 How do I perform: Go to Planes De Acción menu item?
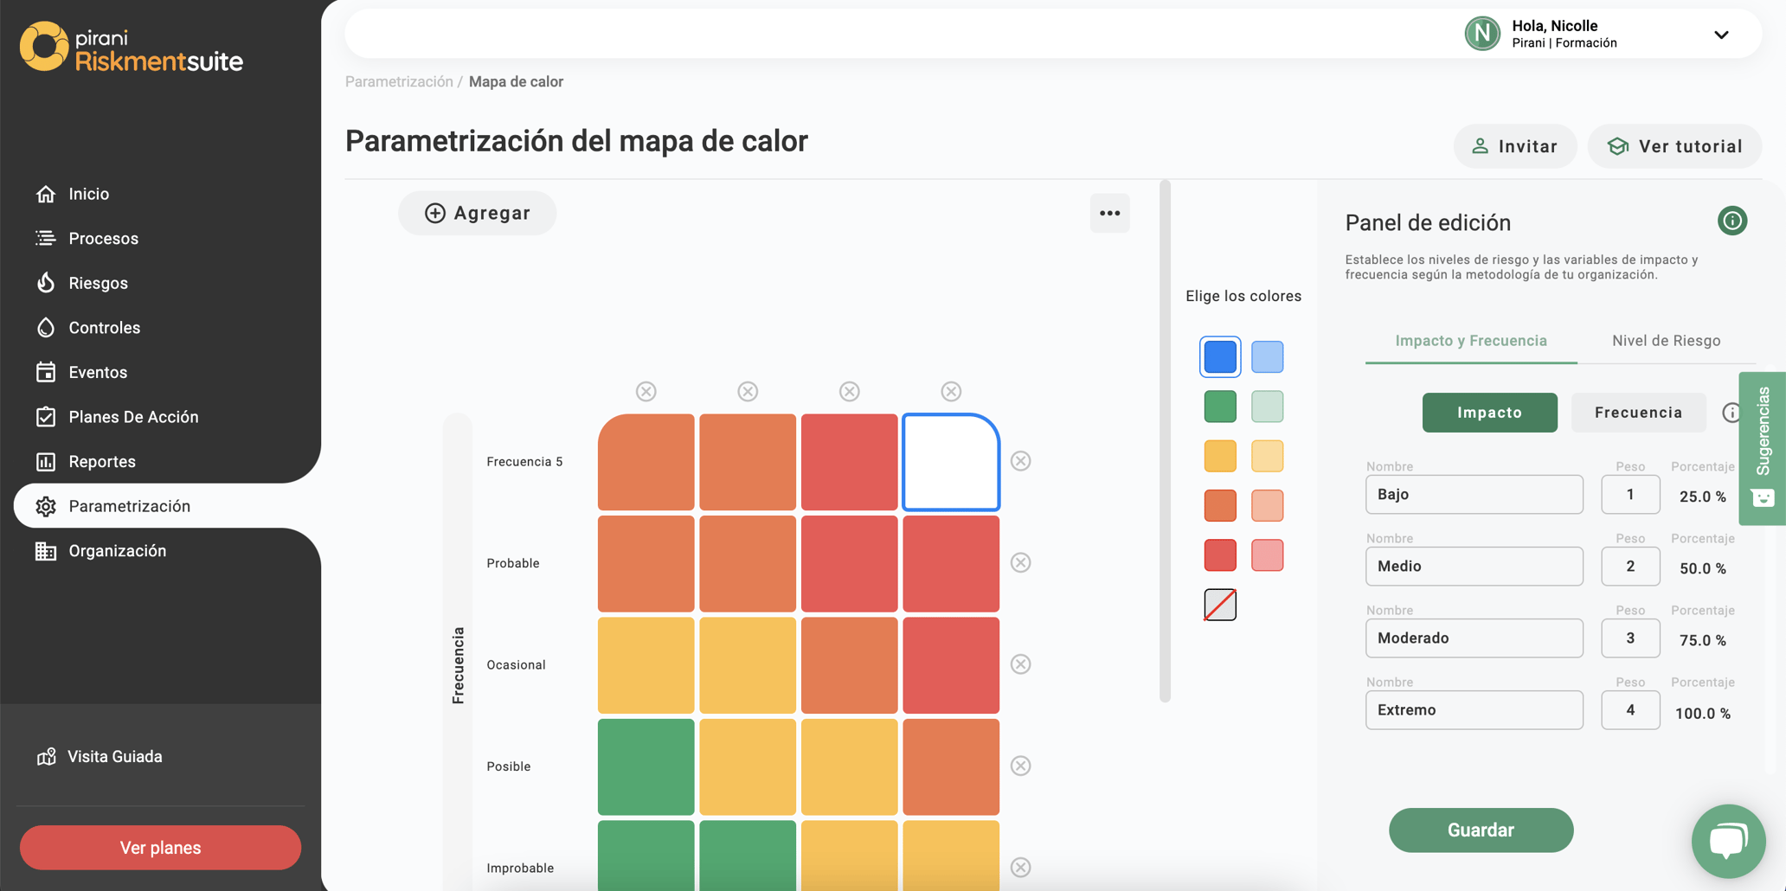pyautogui.click(x=133, y=417)
